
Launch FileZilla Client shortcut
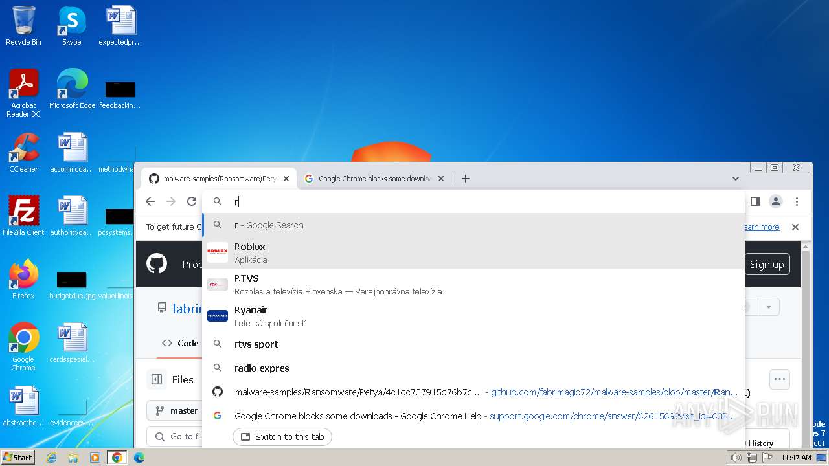[23, 216]
